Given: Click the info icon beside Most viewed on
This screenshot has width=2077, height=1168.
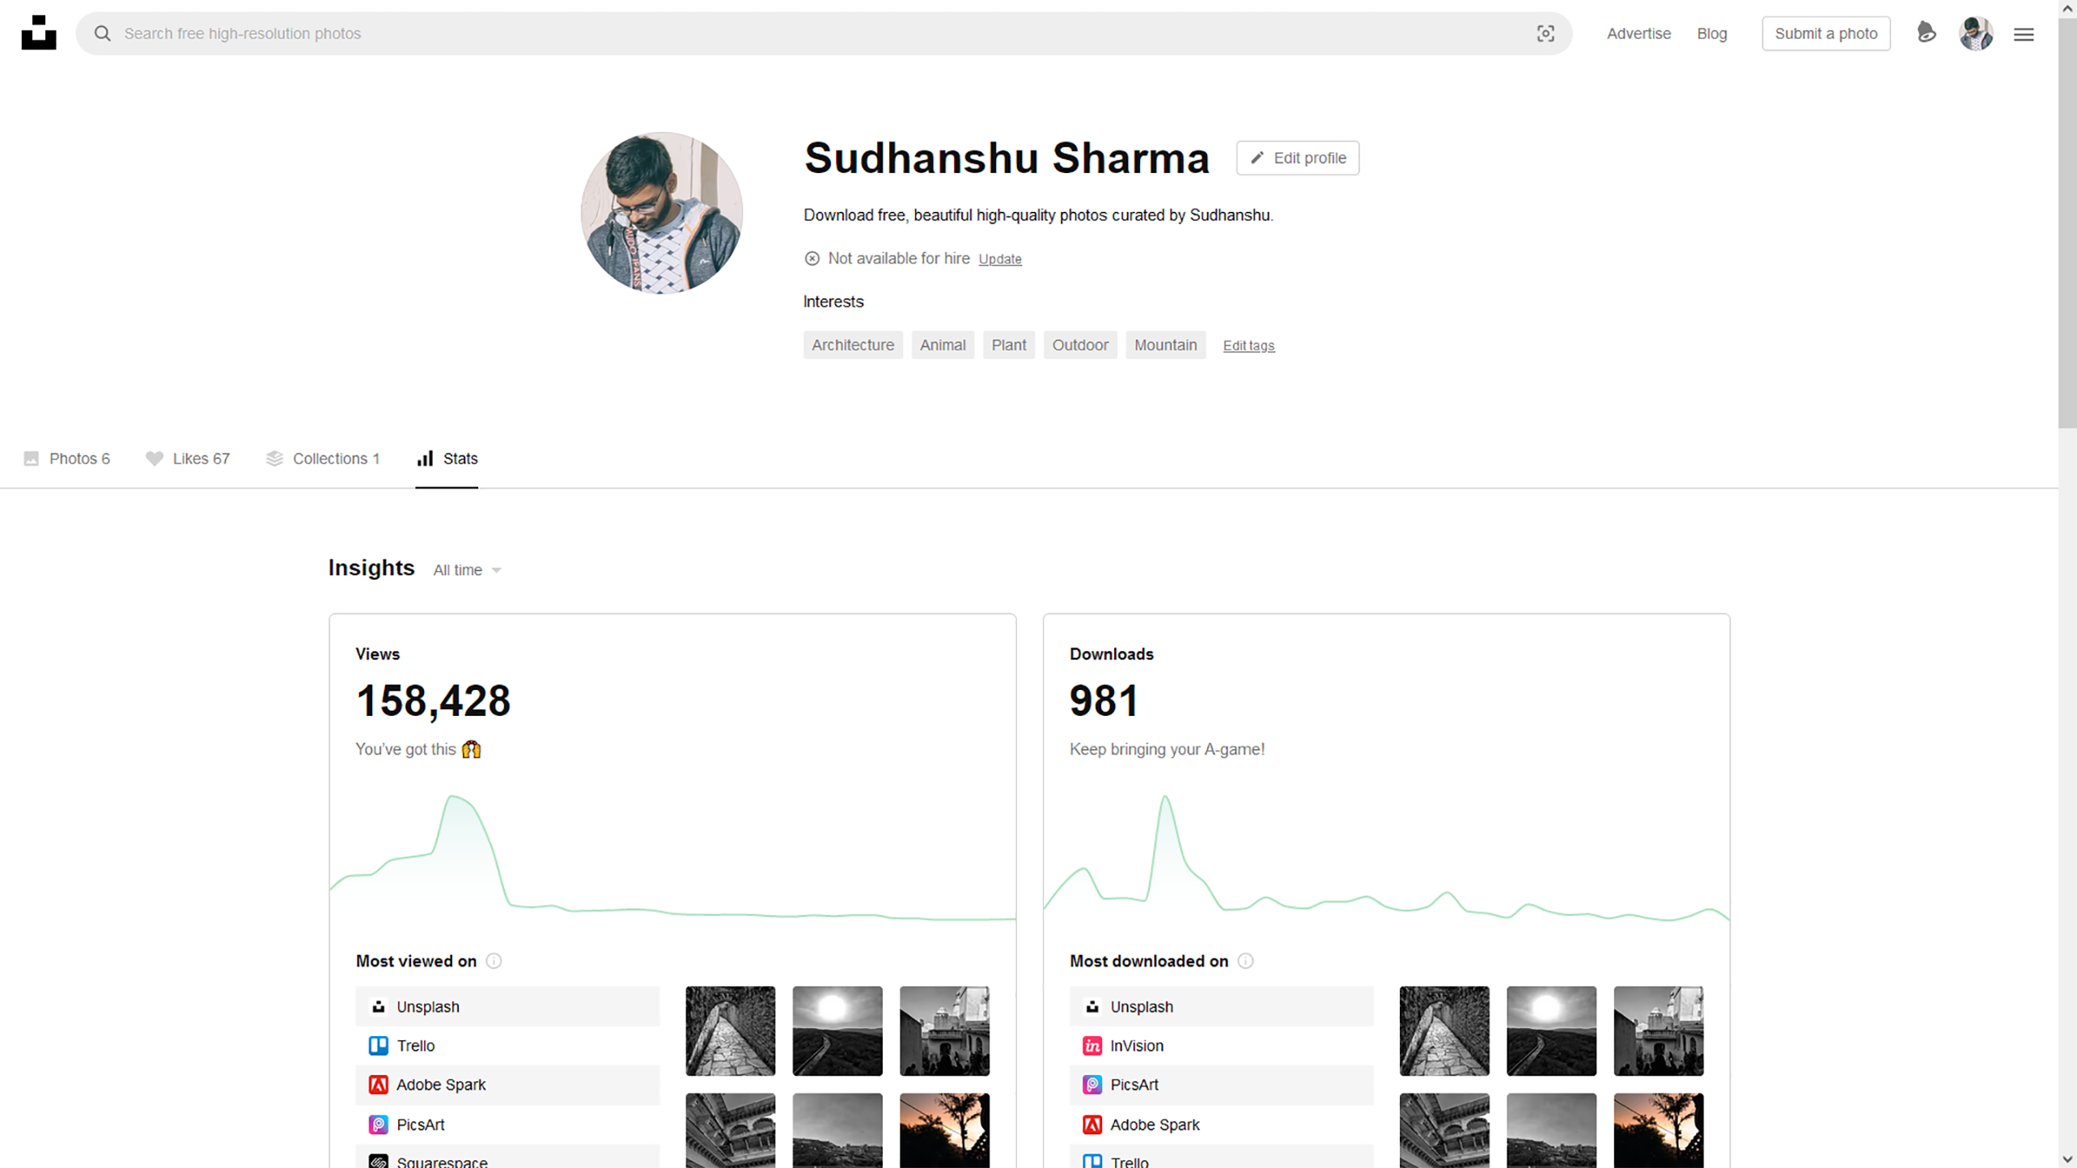Looking at the screenshot, I should [x=494, y=961].
